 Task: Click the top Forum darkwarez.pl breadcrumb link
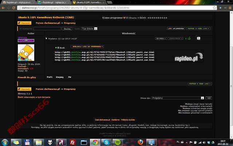point(48,23)
